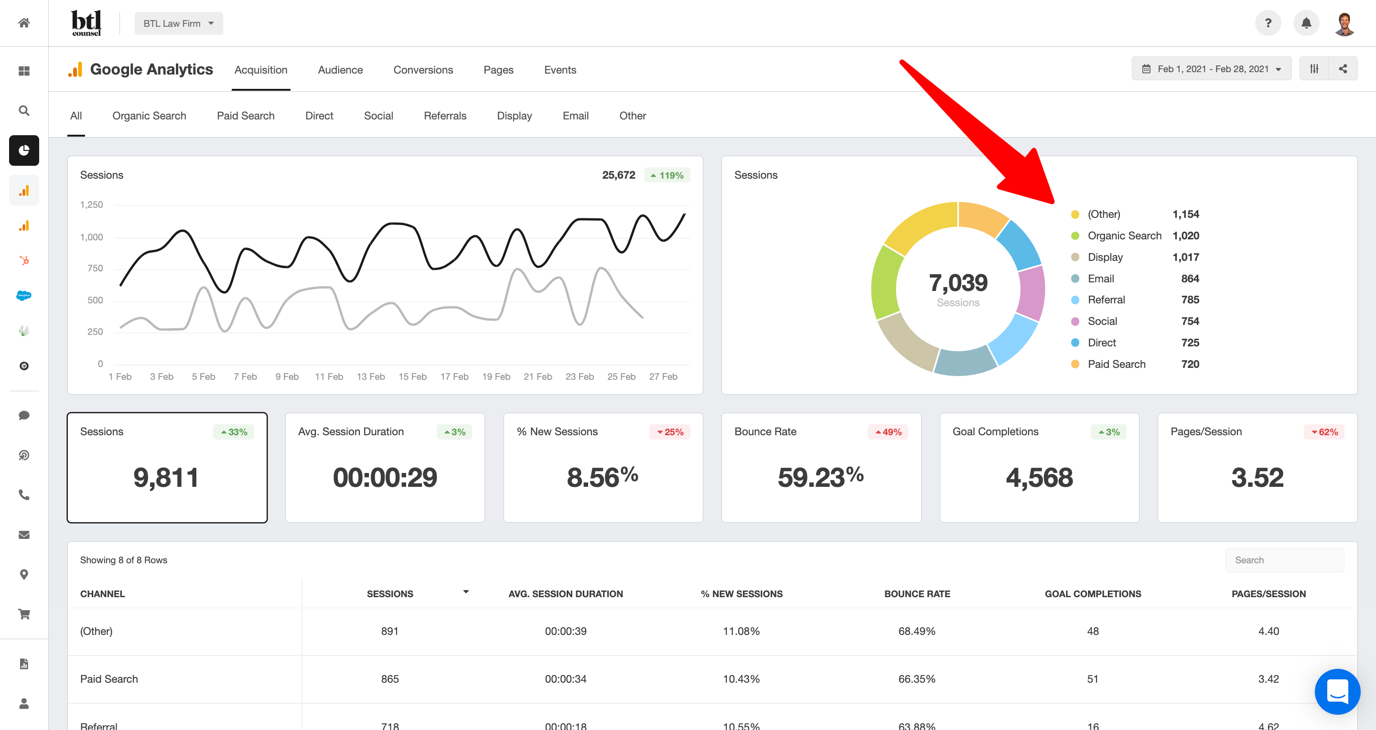This screenshot has width=1376, height=730.
Task: Expand the Sessions column sort dropdown
Action: click(464, 590)
